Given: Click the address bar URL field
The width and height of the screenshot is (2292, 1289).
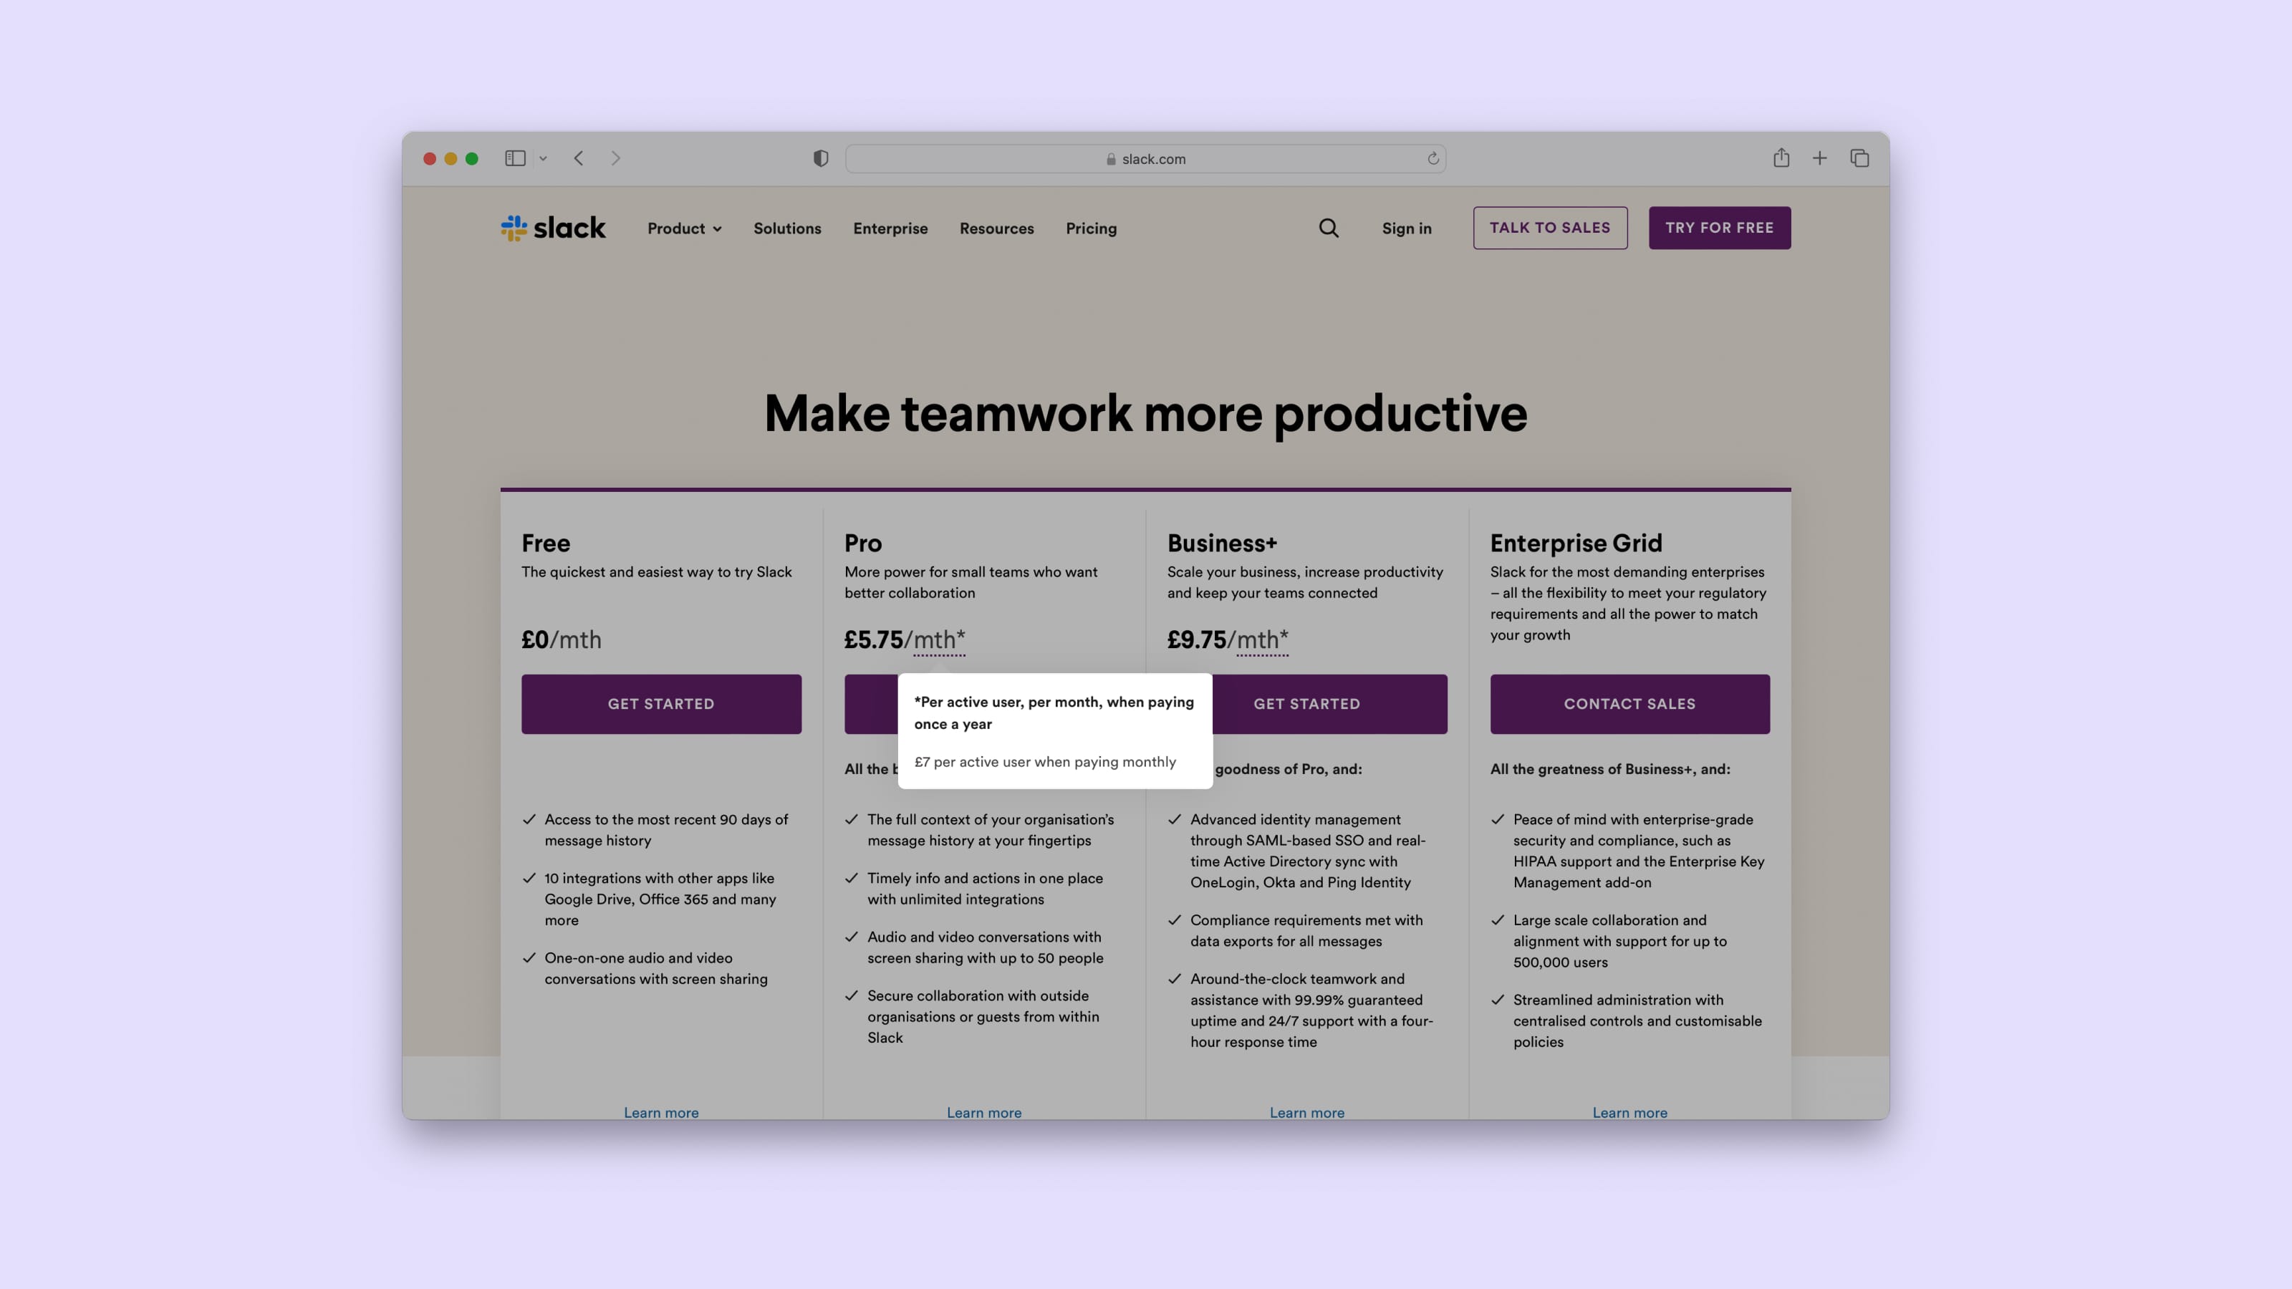Looking at the screenshot, I should tap(1146, 159).
